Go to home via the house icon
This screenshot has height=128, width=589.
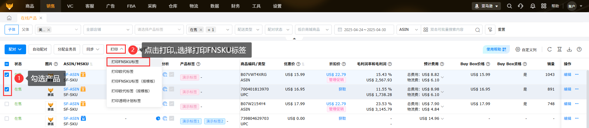pos(9,18)
